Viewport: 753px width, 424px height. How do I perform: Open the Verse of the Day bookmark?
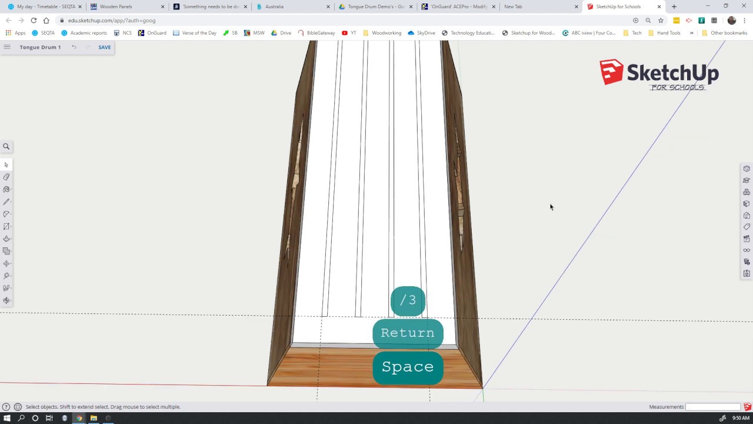195,33
